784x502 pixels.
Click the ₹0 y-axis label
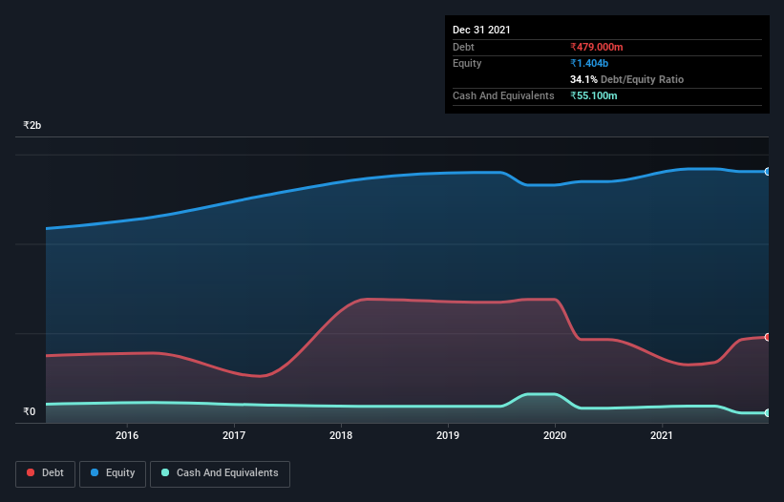click(x=30, y=411)
